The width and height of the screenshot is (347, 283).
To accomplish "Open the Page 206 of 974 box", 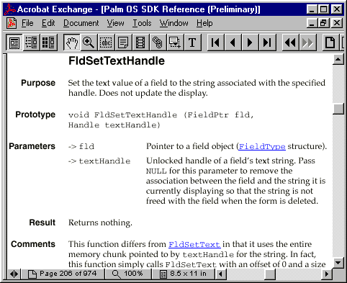I will click(x=63, y=274).
